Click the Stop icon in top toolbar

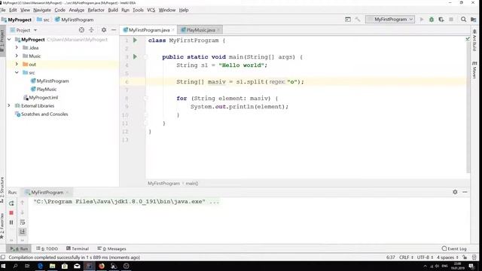click(451, 20)
